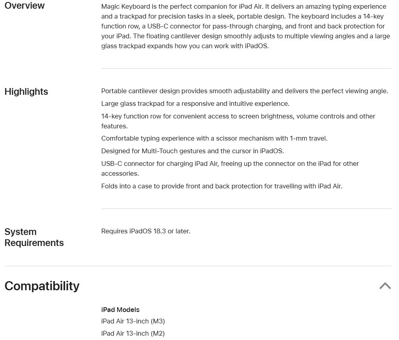
Task: Select the Comfortable typing experience highlight
Action: tap(214, 139)
